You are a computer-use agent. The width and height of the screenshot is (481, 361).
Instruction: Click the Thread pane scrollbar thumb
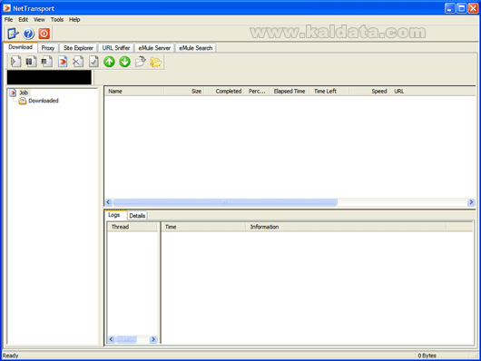coord(126,339)
